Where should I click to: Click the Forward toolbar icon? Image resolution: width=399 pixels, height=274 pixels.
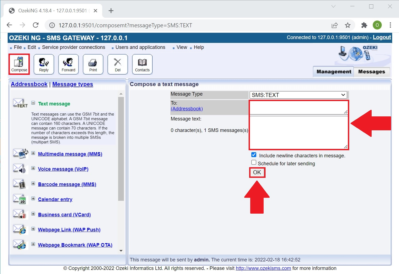coord(68,64)
